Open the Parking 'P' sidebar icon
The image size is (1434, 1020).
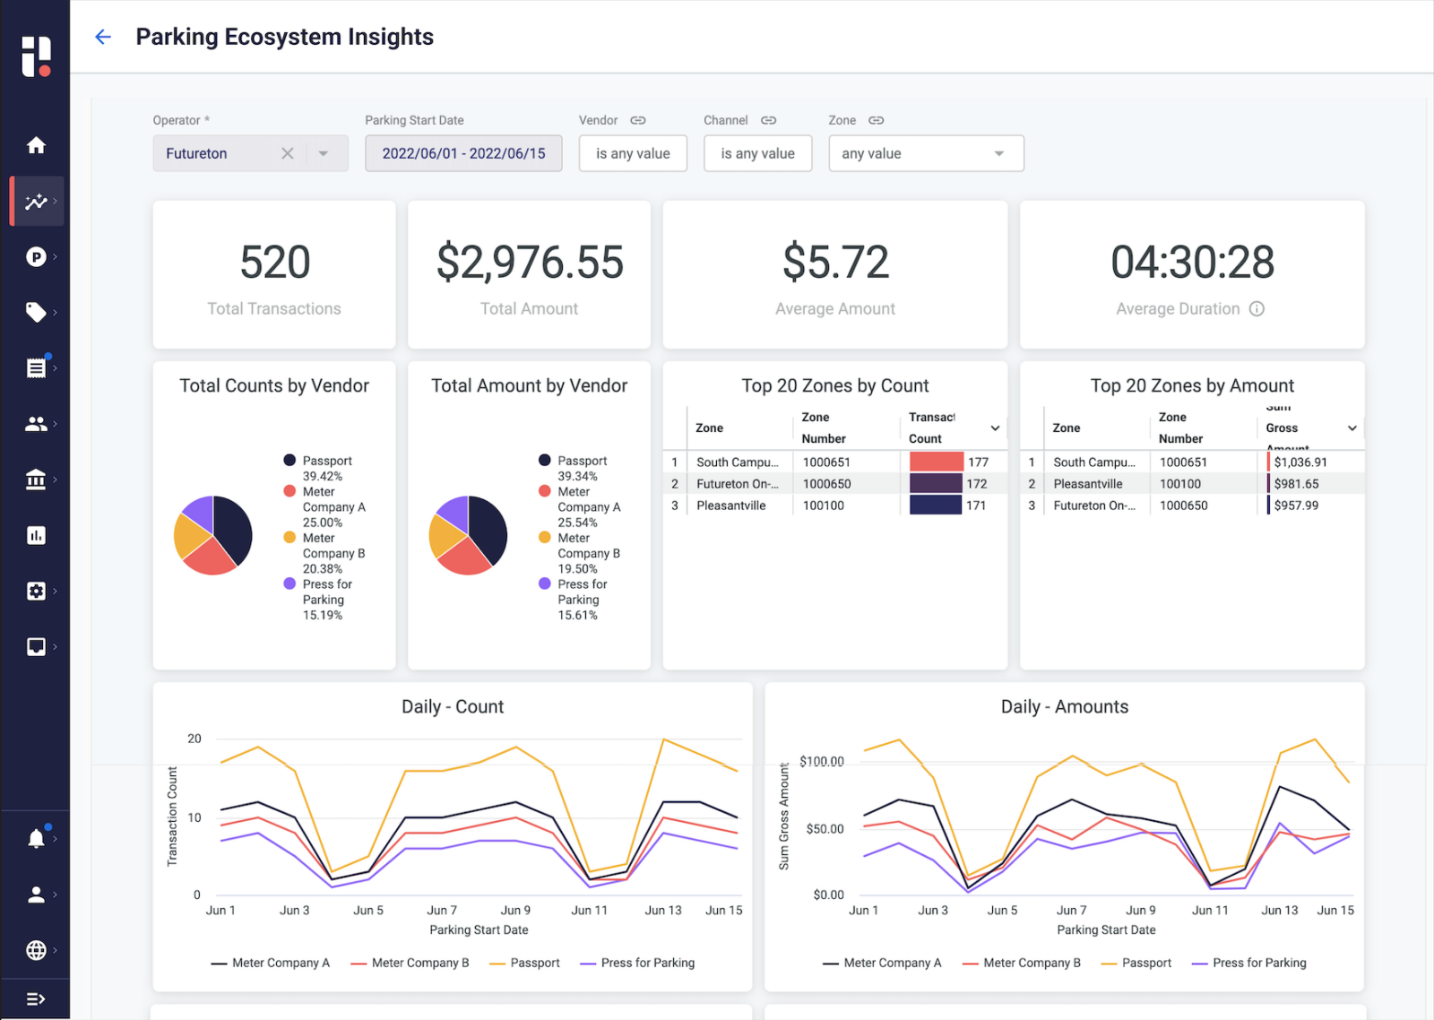click(x=36, y=257)
